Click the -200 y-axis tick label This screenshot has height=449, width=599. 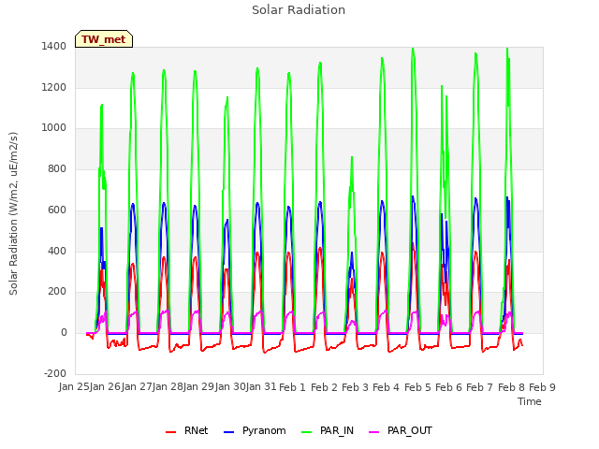click(55, 374)
